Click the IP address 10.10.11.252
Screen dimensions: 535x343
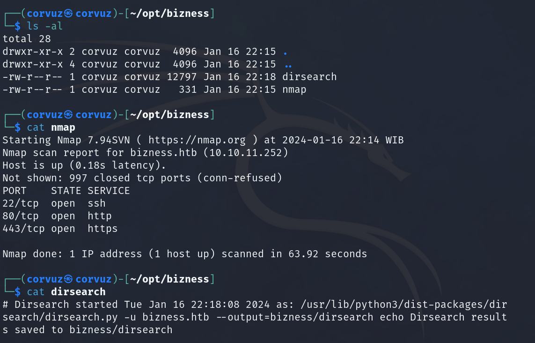[249, 153]
